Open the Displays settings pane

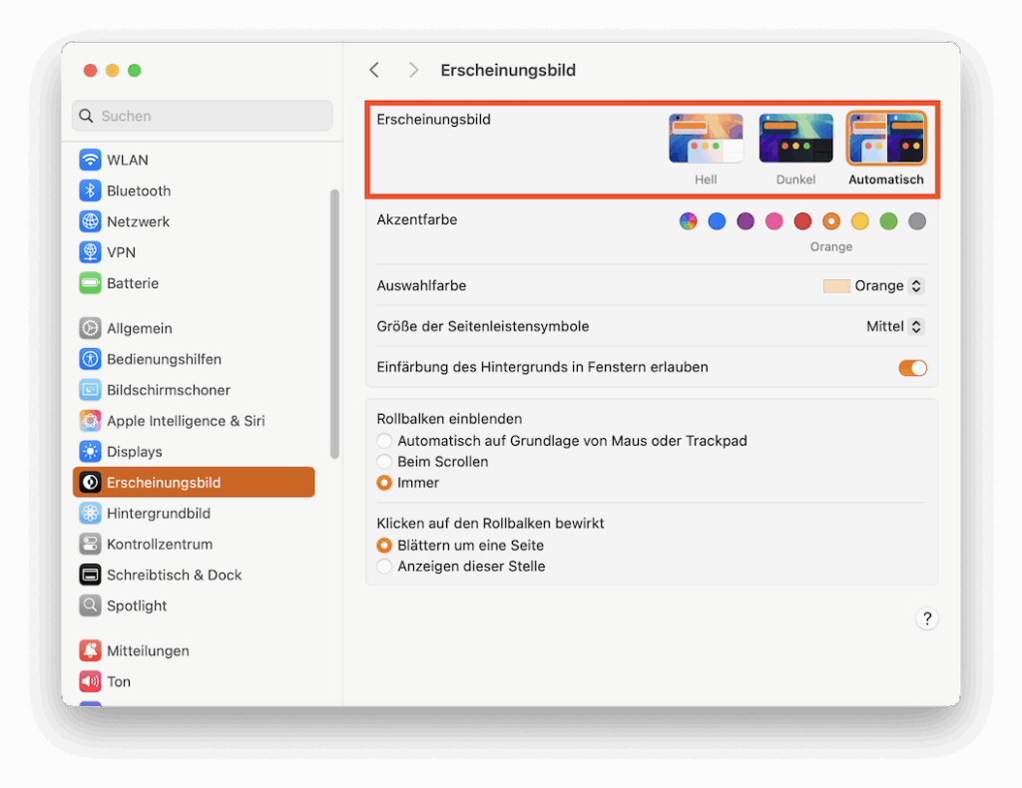pos(194,451)
